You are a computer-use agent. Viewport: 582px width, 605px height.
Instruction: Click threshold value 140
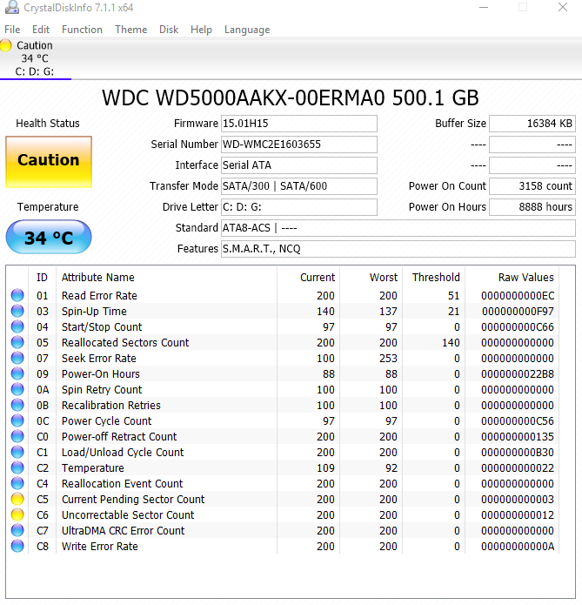pyautogui.click(x=451, y=343)
